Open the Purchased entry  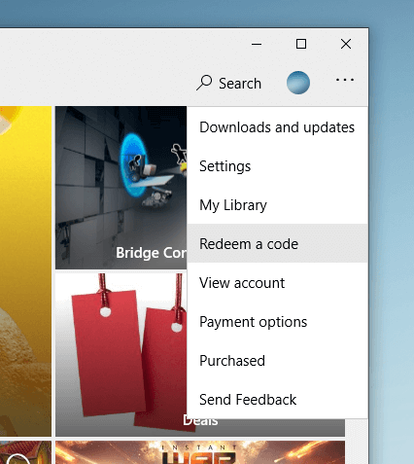277,361
